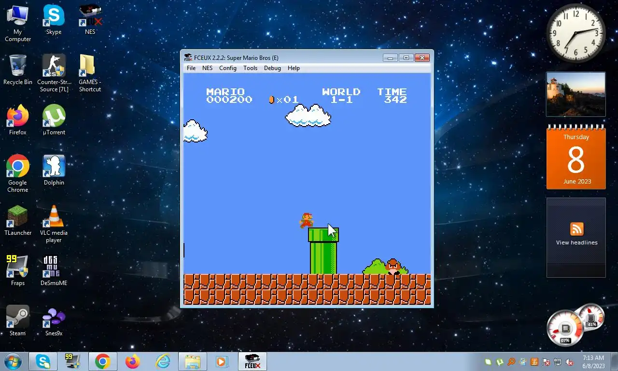Select the Recycle Bin icon
618x371 pixels.
coord(18,70)
